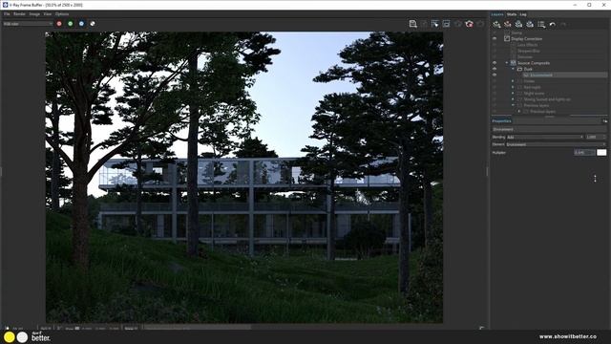
Task: Toggle visibility of Display Correction layer
Action: coord(495,38)
